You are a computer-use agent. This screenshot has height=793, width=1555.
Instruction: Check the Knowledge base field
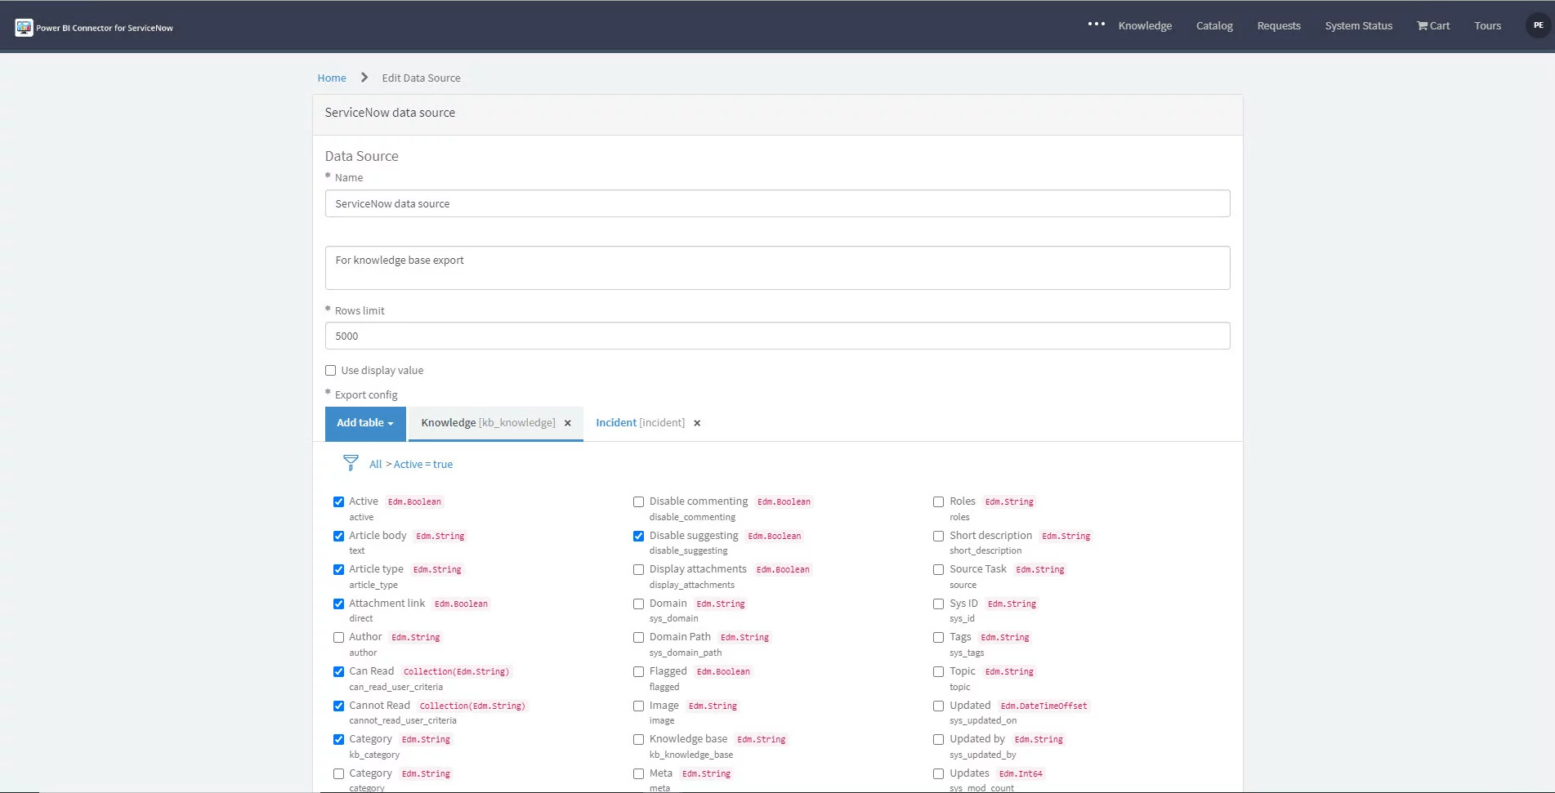639,740
